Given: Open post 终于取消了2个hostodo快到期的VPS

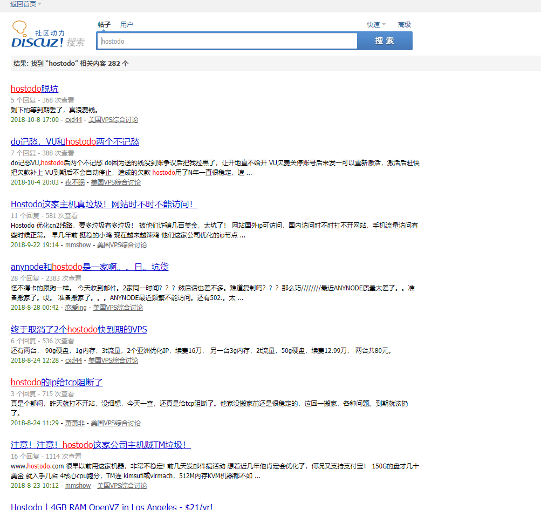Looking at the screenshot, I should (79, 329).
